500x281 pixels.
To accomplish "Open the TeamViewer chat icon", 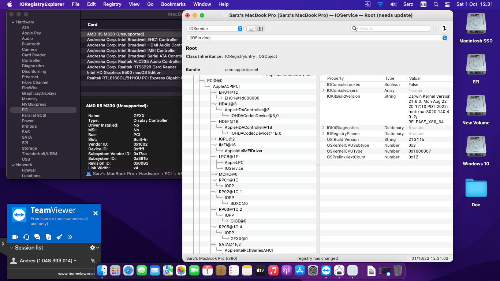I will coord(37,237).
